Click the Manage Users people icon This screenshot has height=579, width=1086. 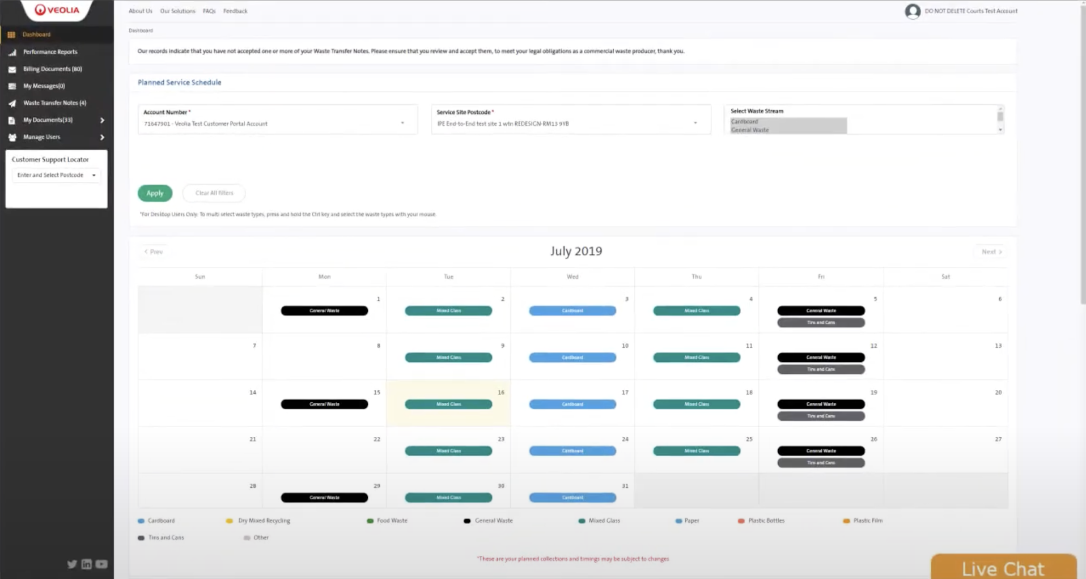tap(12, 137)
